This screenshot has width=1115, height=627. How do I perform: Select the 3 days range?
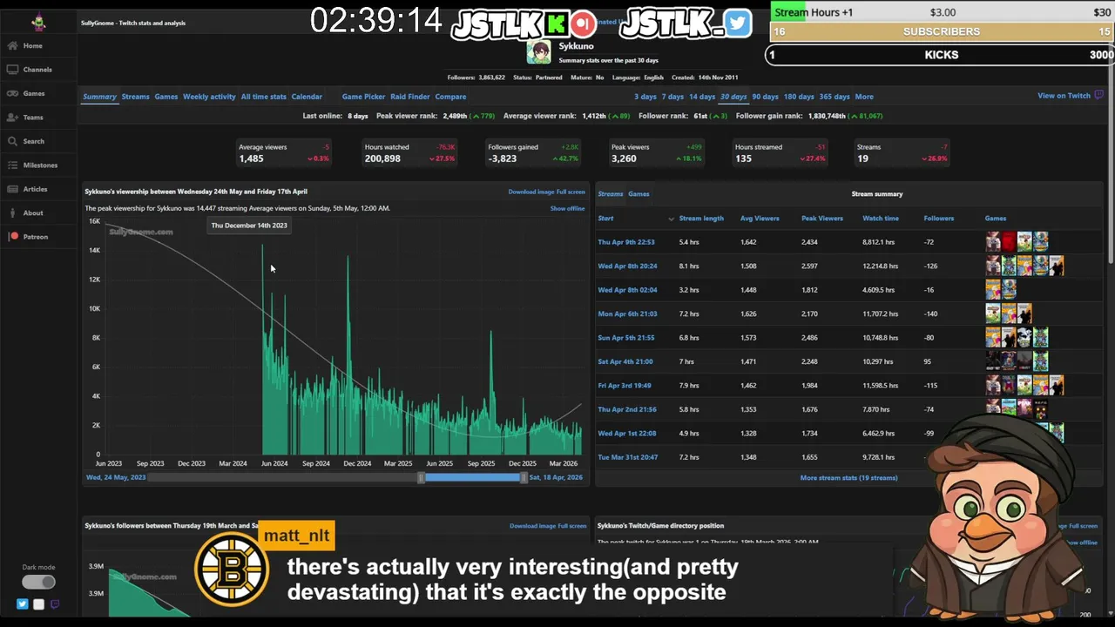click(645, 97)
